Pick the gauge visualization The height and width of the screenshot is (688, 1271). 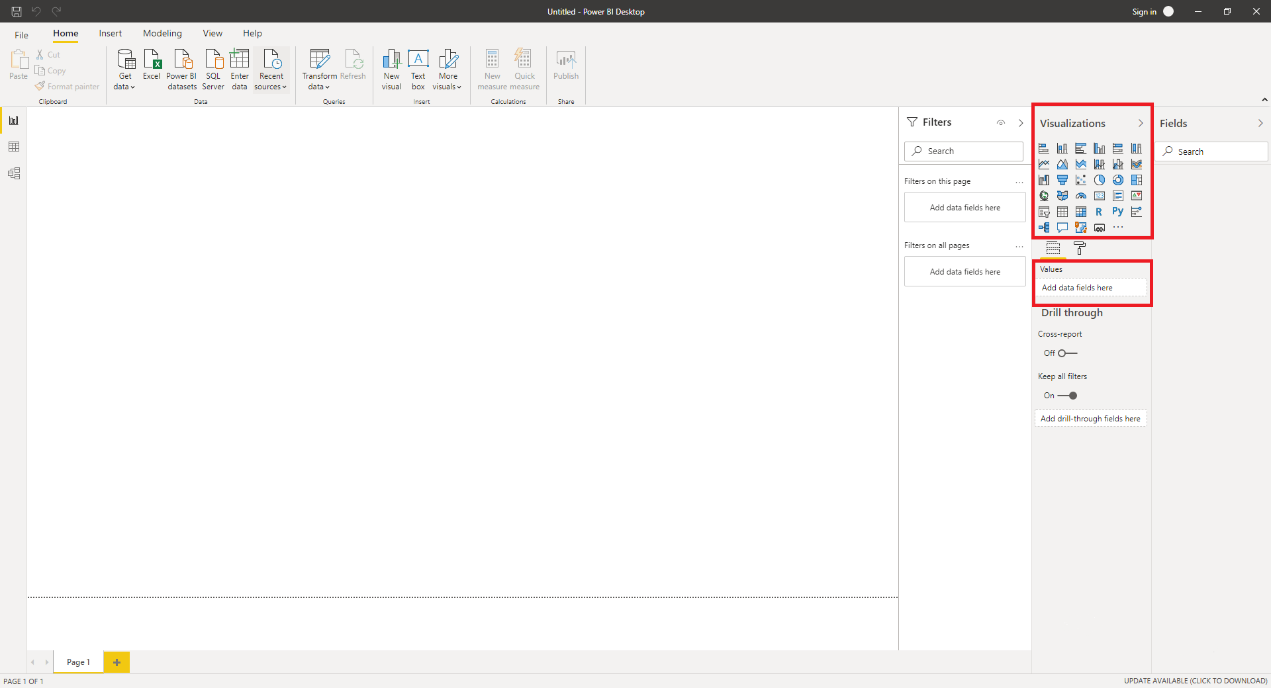pyautogui.click(x=1080, y=196)
